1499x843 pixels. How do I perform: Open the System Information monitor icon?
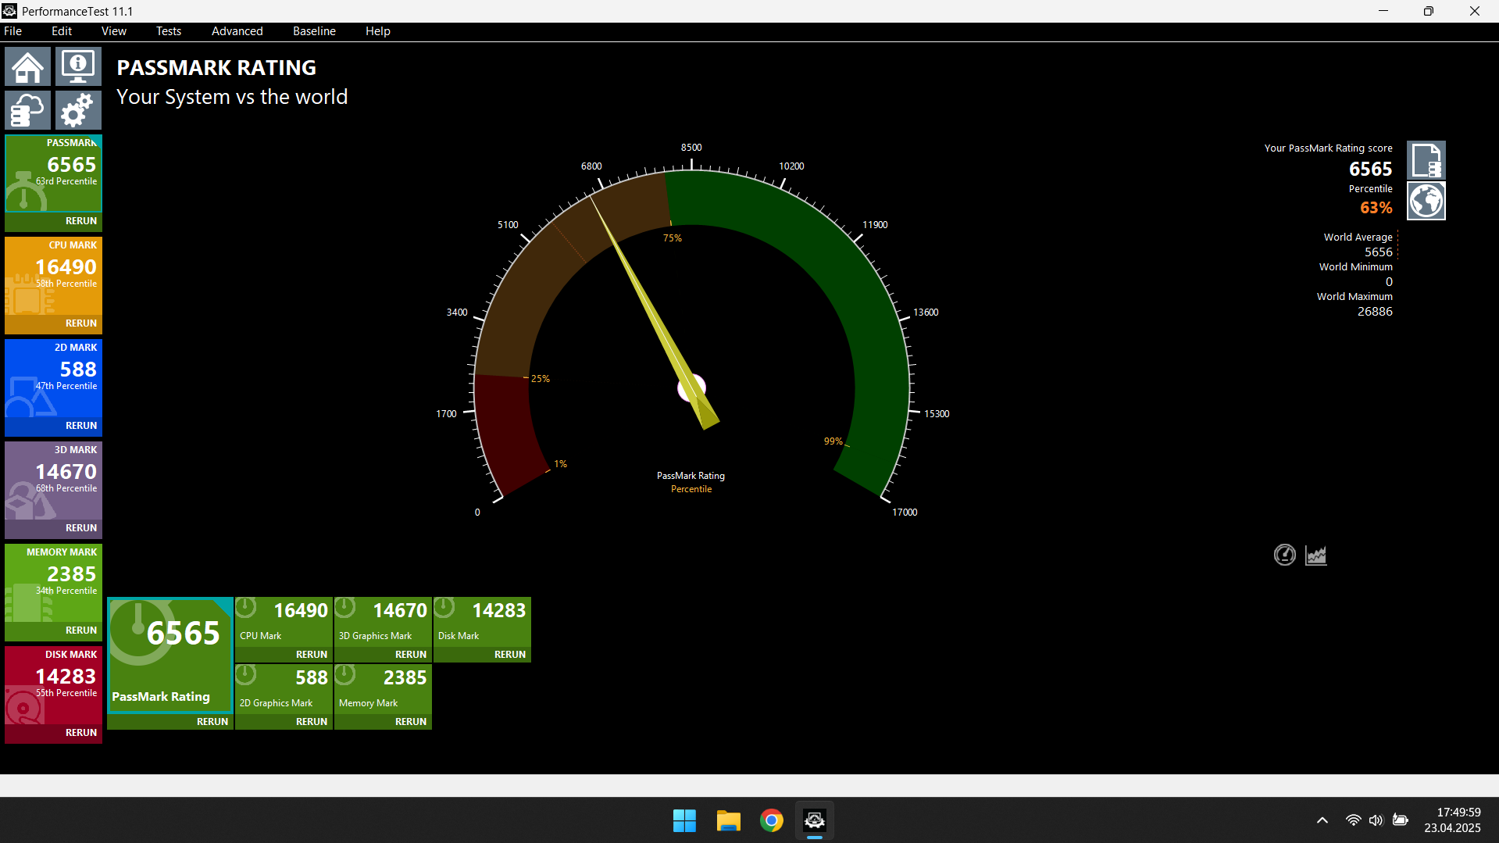pos(78,66)
